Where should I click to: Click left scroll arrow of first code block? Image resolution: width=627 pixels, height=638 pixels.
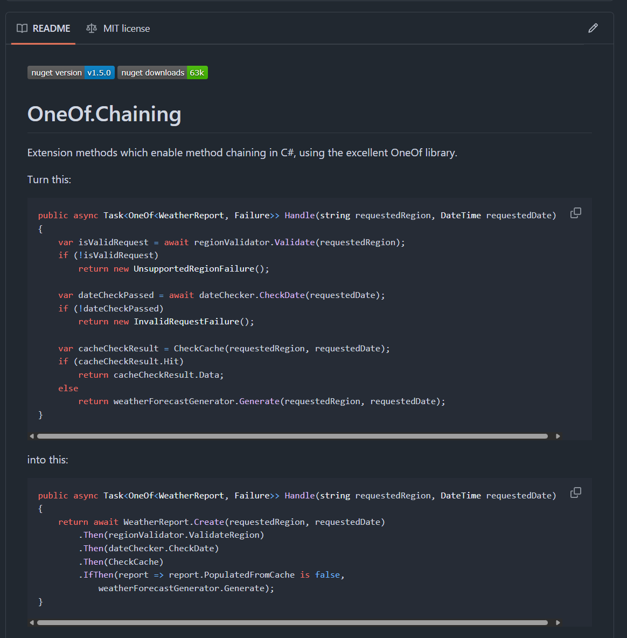tap(32, 436)
